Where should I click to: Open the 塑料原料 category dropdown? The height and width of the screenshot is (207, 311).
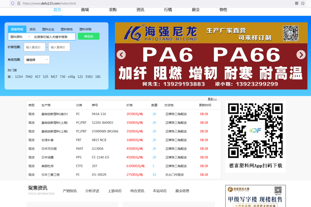(x=20, y=37)
